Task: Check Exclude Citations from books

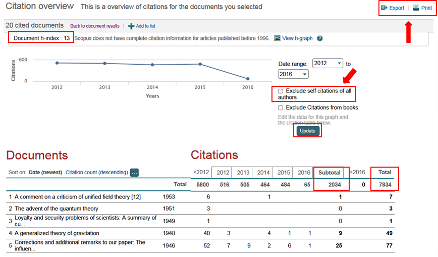Action: point(281,108)
